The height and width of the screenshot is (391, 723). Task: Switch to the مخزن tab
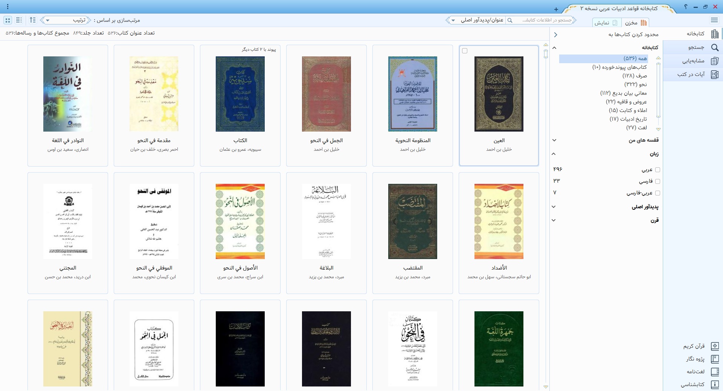coord(636,23)
